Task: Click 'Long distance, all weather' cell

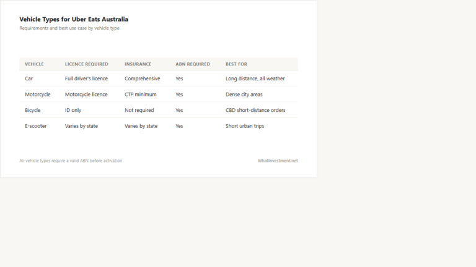Action: tap(255, 78)
